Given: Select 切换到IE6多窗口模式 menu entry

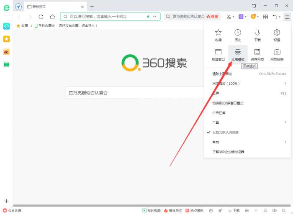Looking at the screenshot, I should [x=248, y=103].
